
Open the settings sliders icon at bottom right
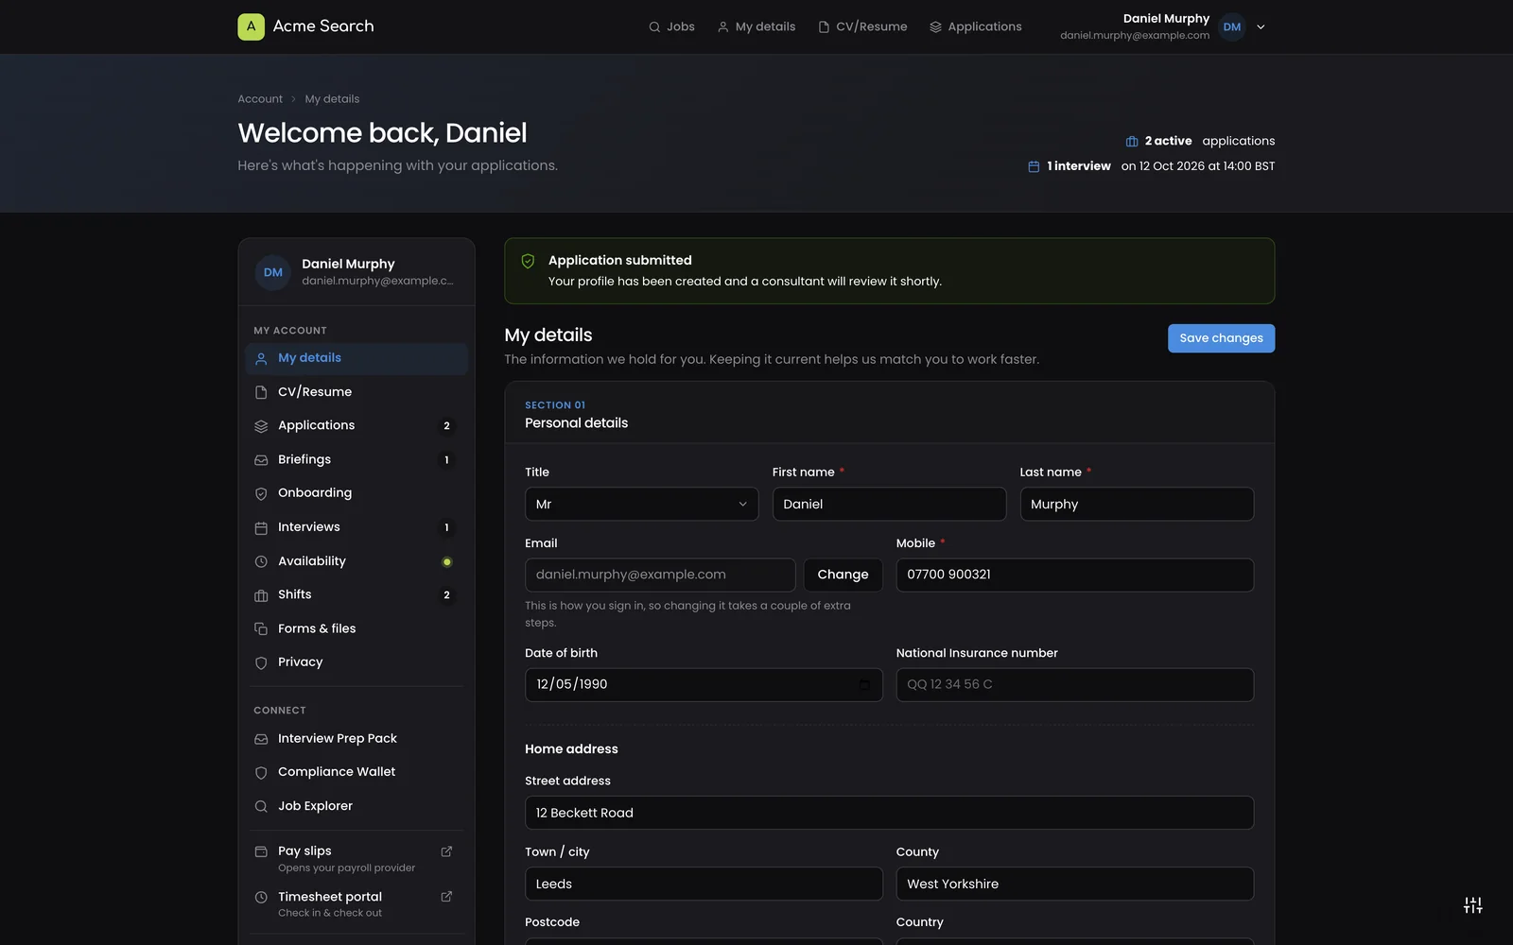tap(1472, 905)
